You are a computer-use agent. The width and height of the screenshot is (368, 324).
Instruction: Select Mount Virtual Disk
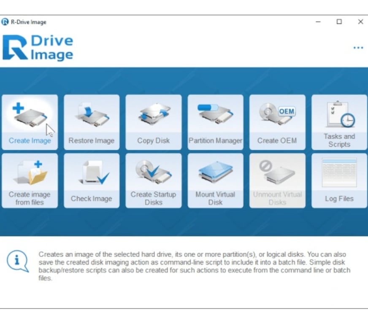pyautogui.click(x=215, y=181)
